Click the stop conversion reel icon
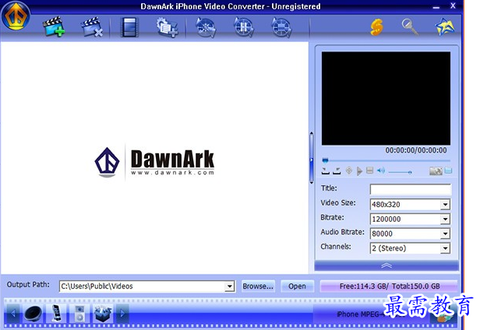This screenshot has height=330, width=480. 281,27
